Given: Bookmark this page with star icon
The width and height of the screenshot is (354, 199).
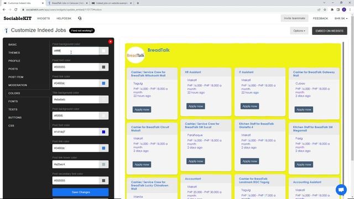Looking at the screenshot, I should click(x=325, y=9).
